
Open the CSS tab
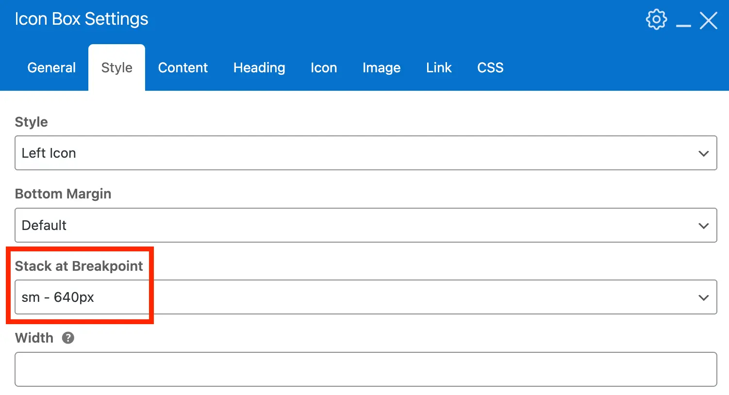490,67
